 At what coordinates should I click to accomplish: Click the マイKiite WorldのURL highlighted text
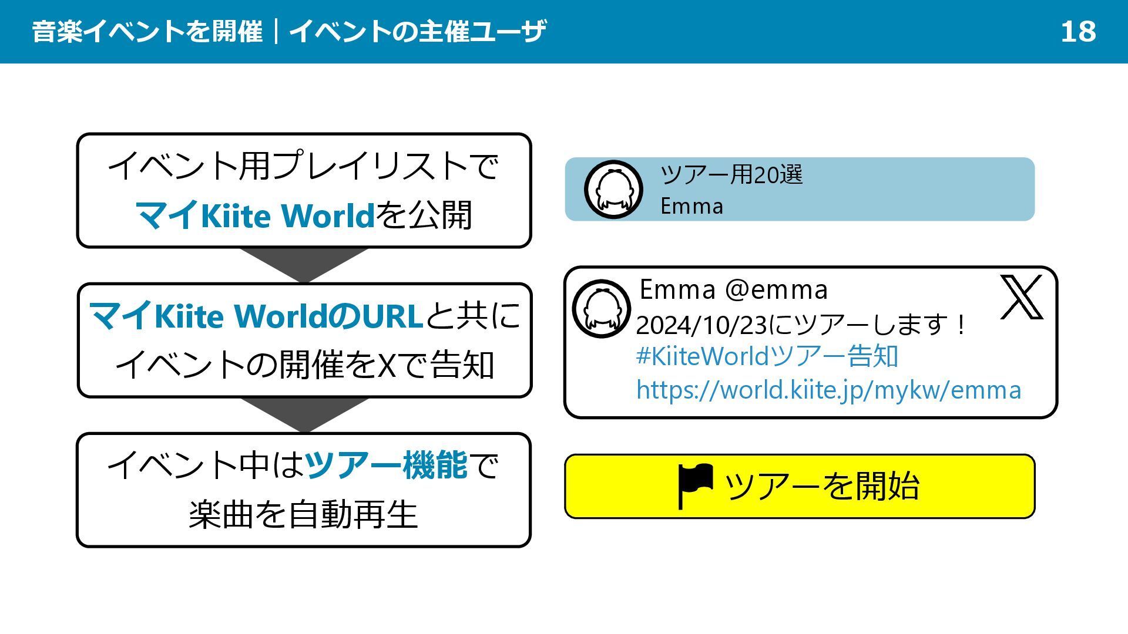(x=256, y=316)
